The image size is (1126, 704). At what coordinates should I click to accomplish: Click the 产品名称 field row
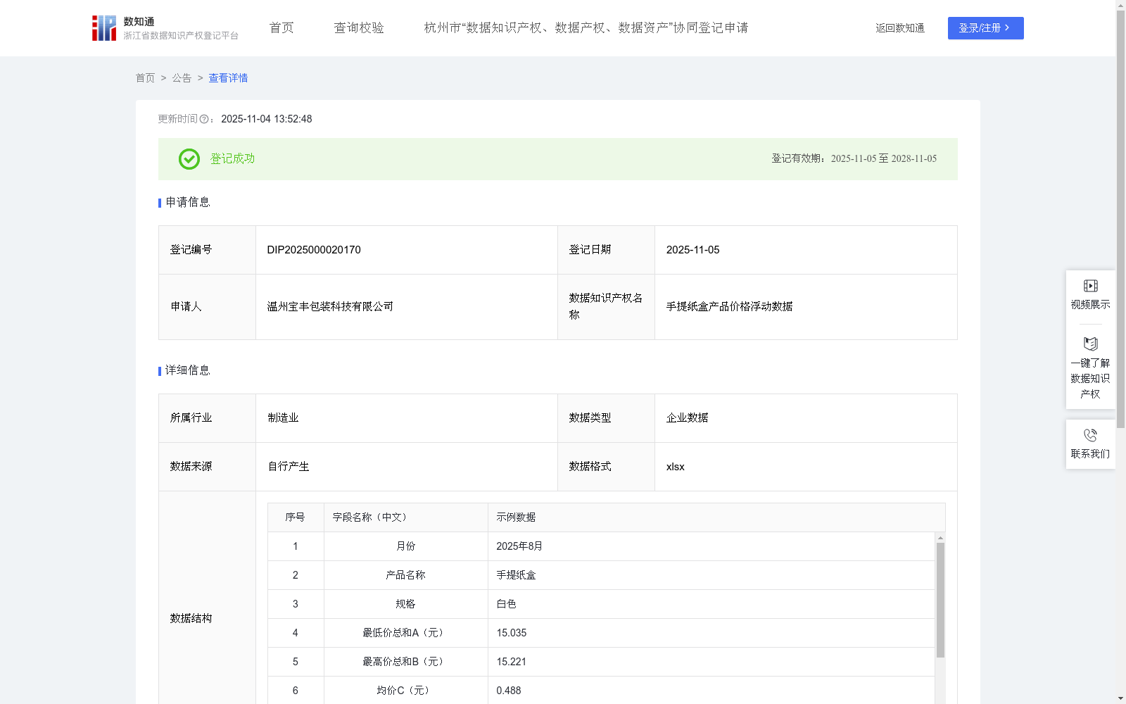pos(601,575)
